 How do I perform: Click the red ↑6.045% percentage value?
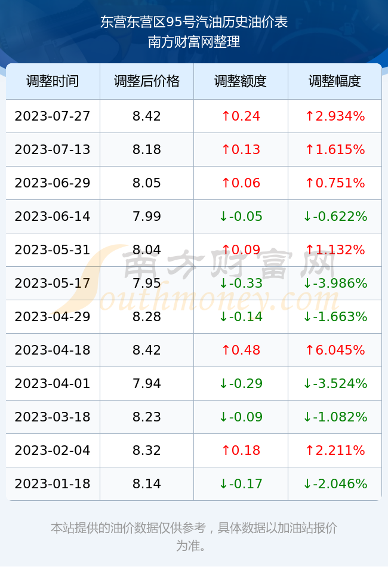(335, 350)
